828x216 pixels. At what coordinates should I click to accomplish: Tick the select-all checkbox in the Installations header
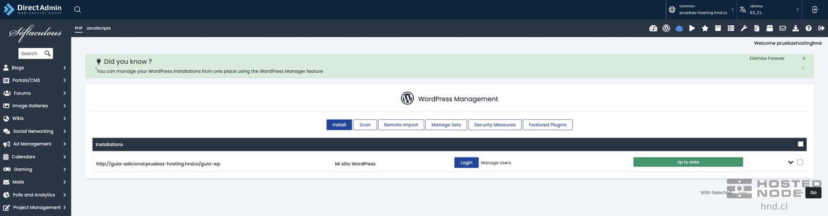(x=801, y=144)
